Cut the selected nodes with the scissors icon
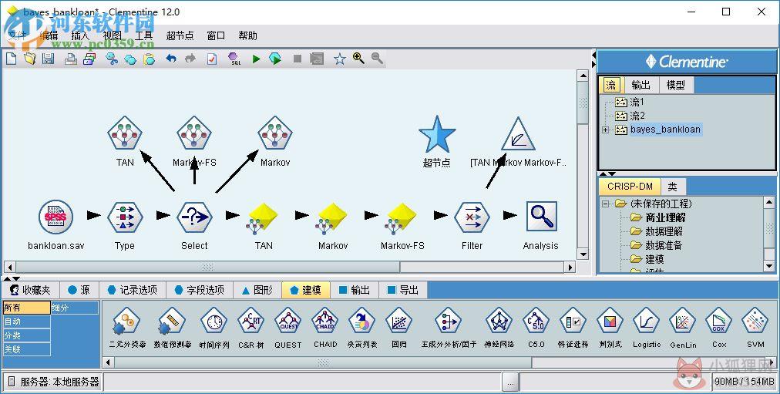780x394 pixels. [x=112, y=59]
